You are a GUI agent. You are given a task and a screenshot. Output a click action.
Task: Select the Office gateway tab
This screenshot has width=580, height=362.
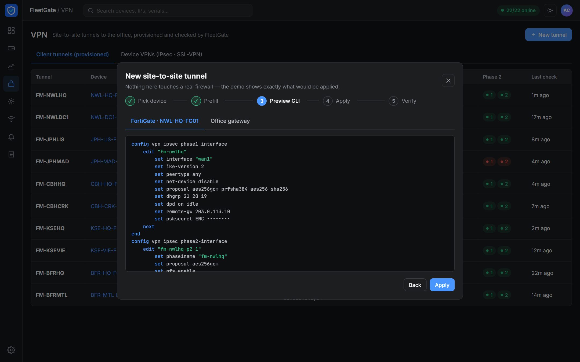[230, 121]
